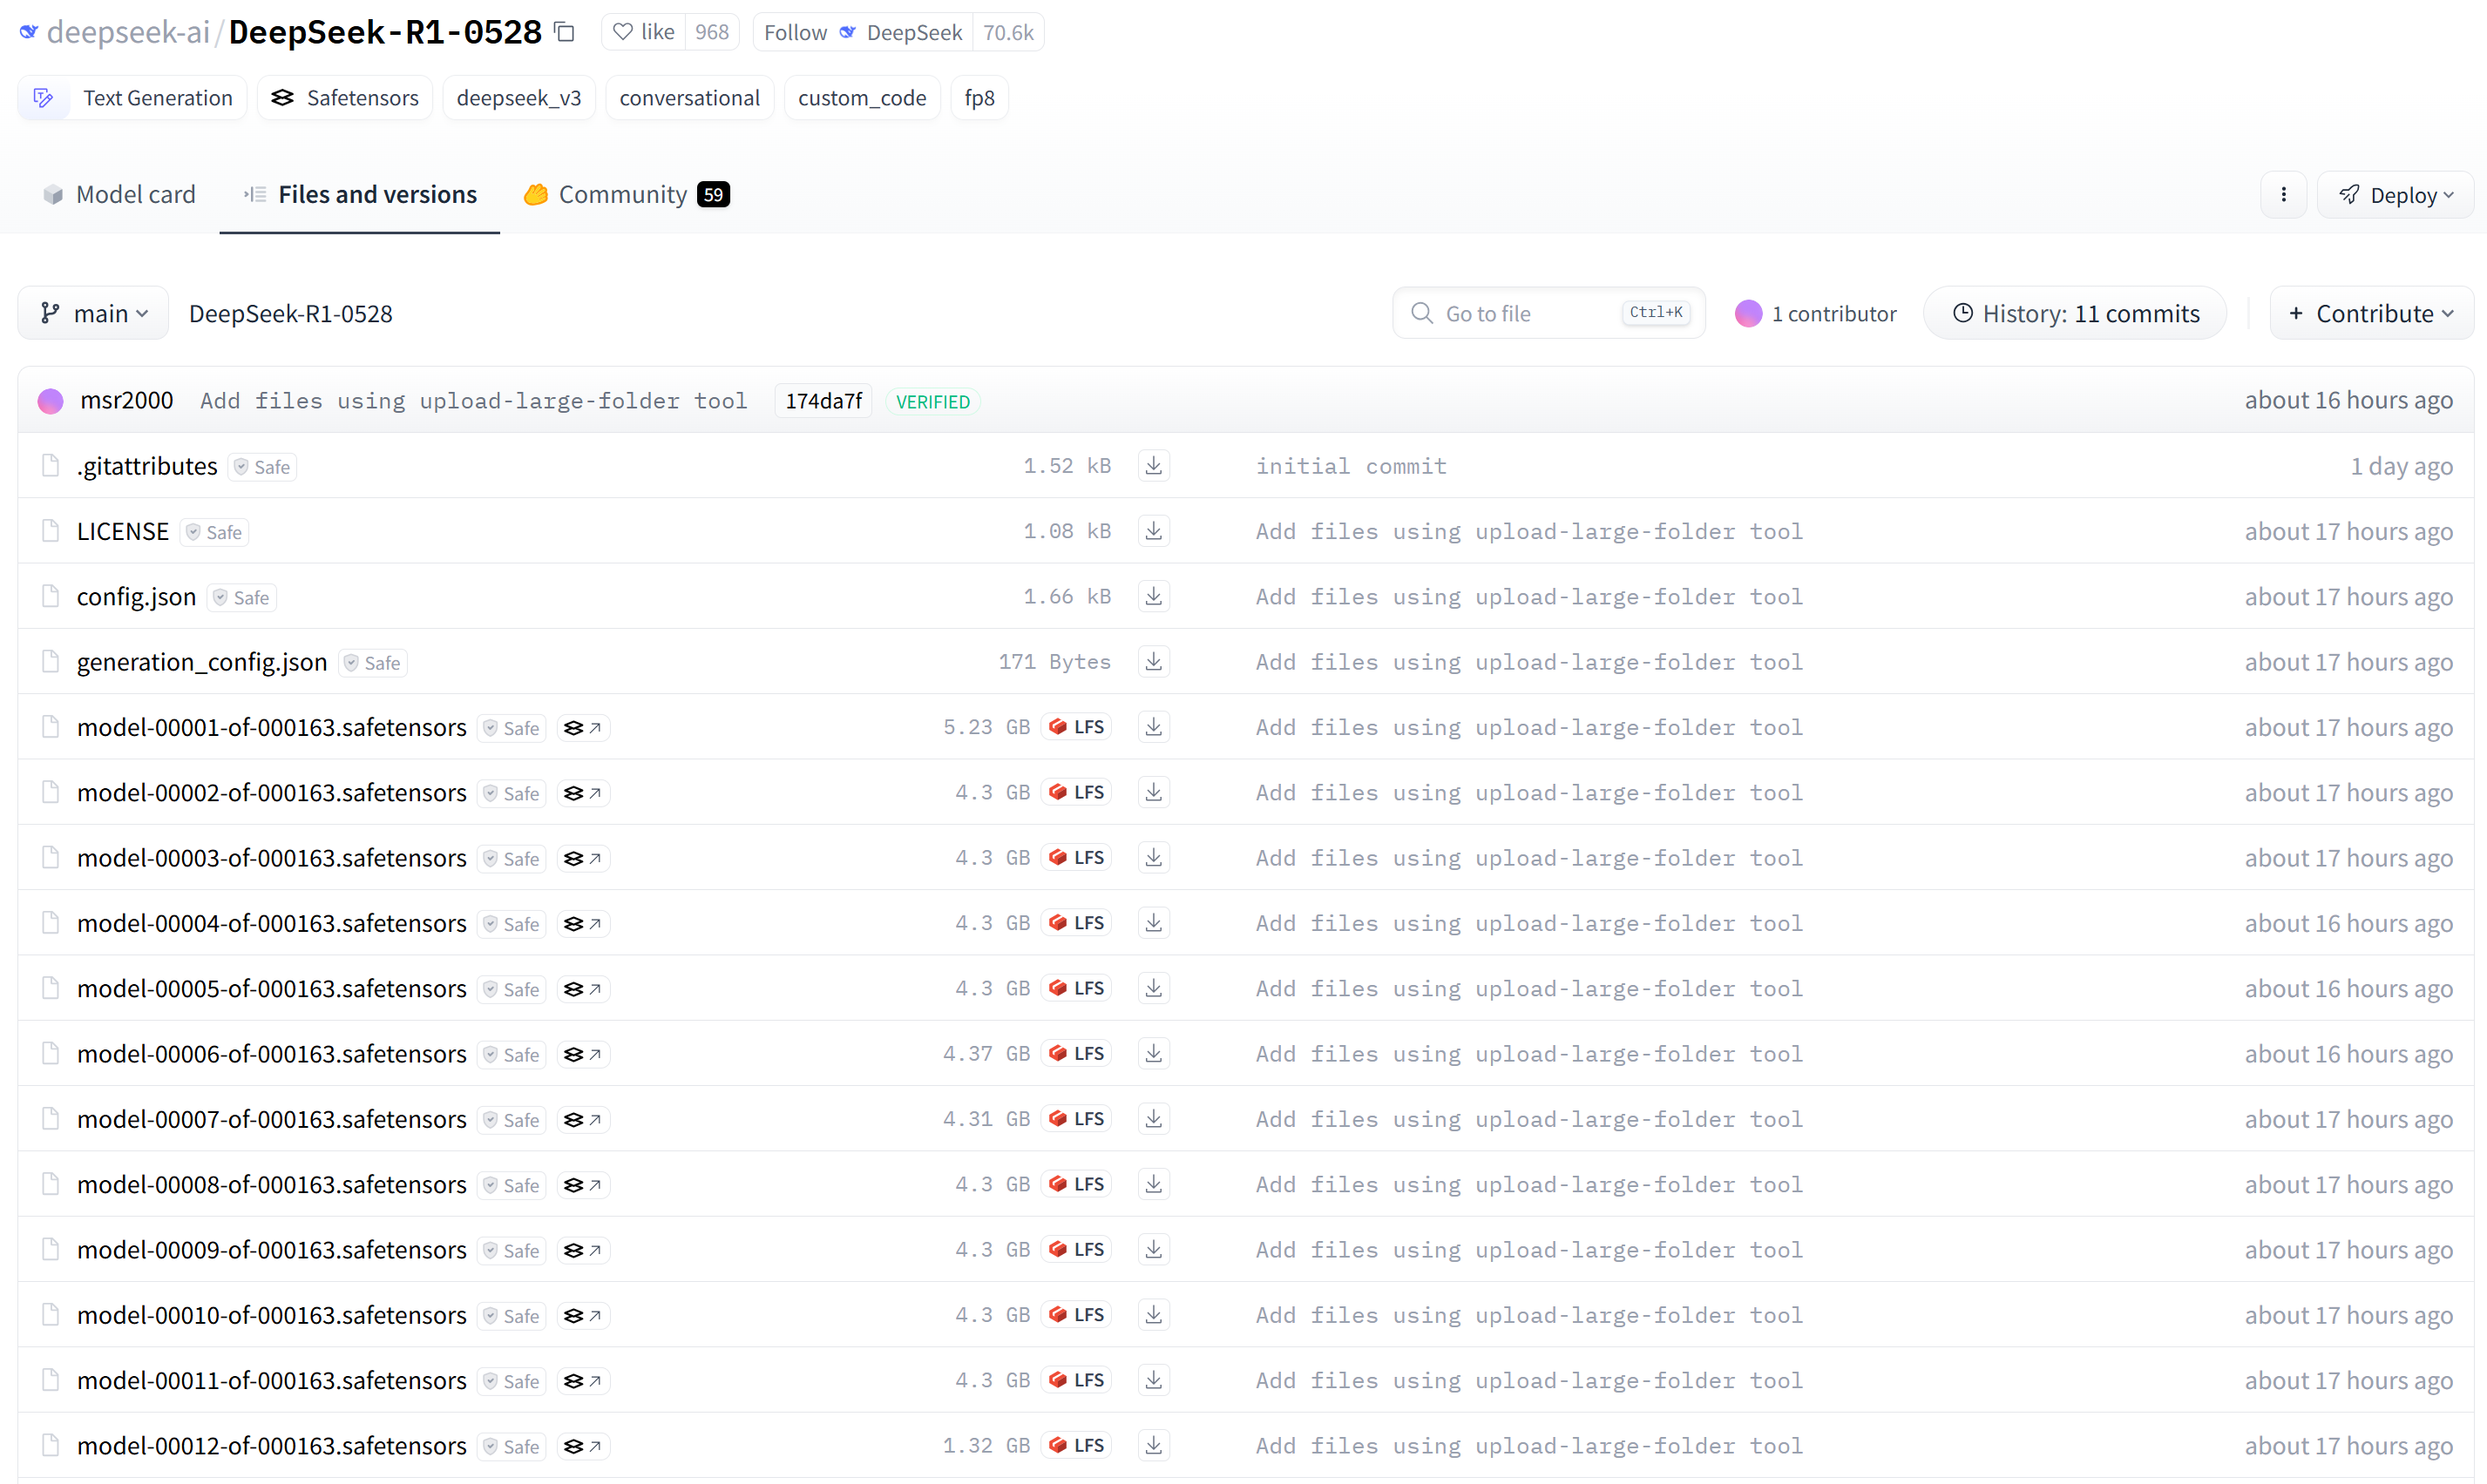Download the LICENSE file
This screenshot has width=2487, height=1484.
point(1154,531)
